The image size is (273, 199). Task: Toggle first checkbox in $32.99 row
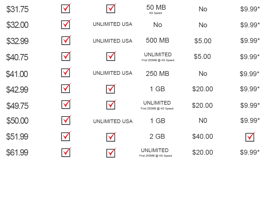66,41
